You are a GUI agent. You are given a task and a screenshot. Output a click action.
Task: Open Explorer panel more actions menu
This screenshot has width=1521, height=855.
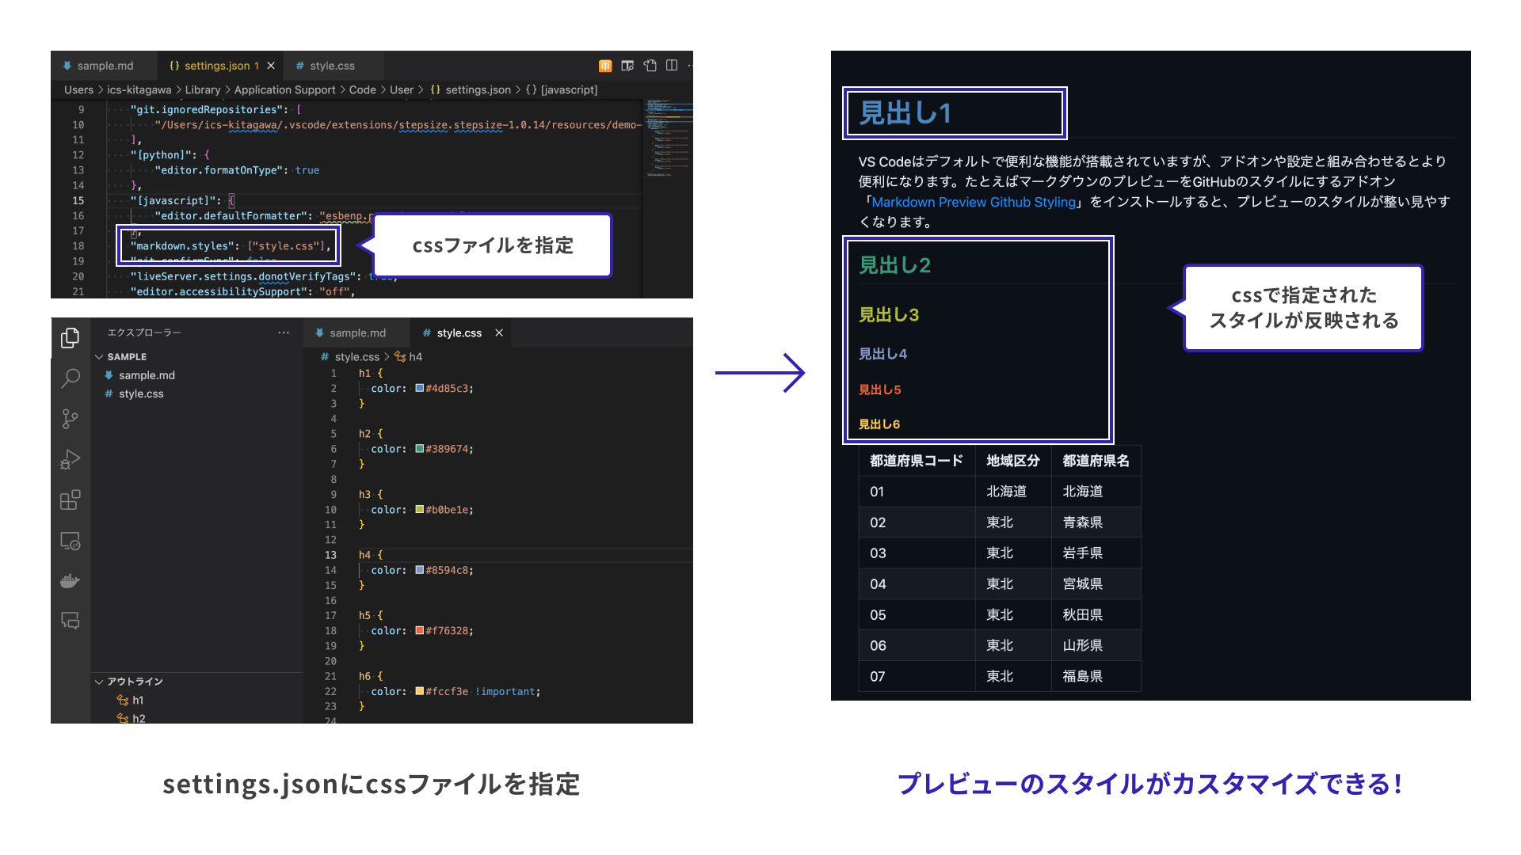(x=284, y=332)
